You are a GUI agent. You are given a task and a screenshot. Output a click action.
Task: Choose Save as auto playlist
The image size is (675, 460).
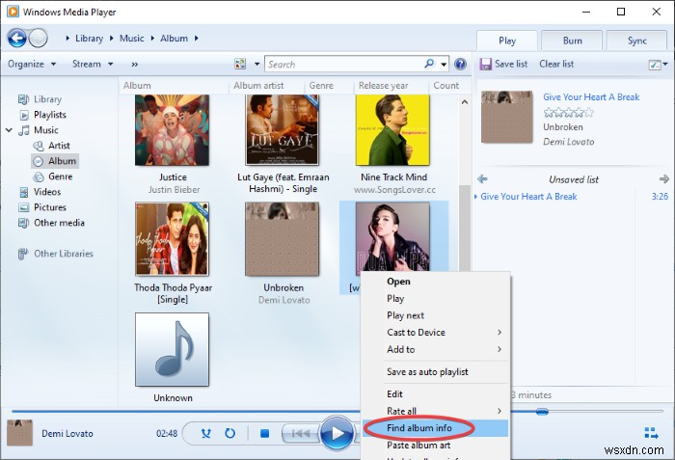[x=435, y=371]
